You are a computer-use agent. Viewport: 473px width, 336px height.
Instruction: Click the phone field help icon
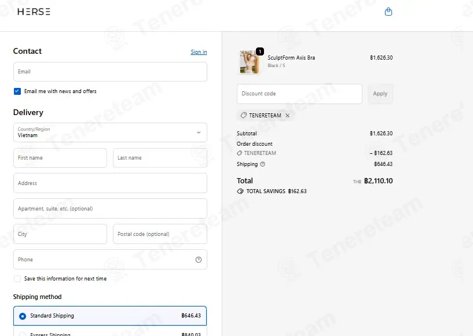point(199,260)
